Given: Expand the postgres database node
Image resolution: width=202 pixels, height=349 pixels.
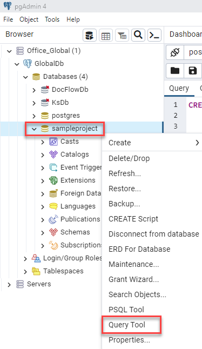Looking at the screenshot, I should click(34, 116).
